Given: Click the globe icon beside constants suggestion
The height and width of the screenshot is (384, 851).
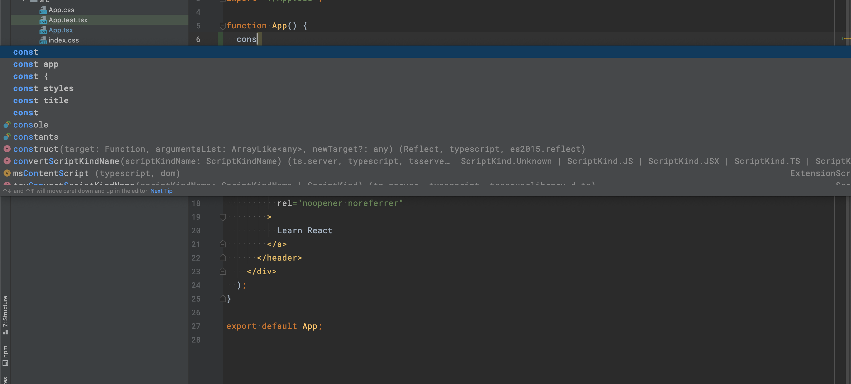Looking at the screenshot, I should pos(7,137).
